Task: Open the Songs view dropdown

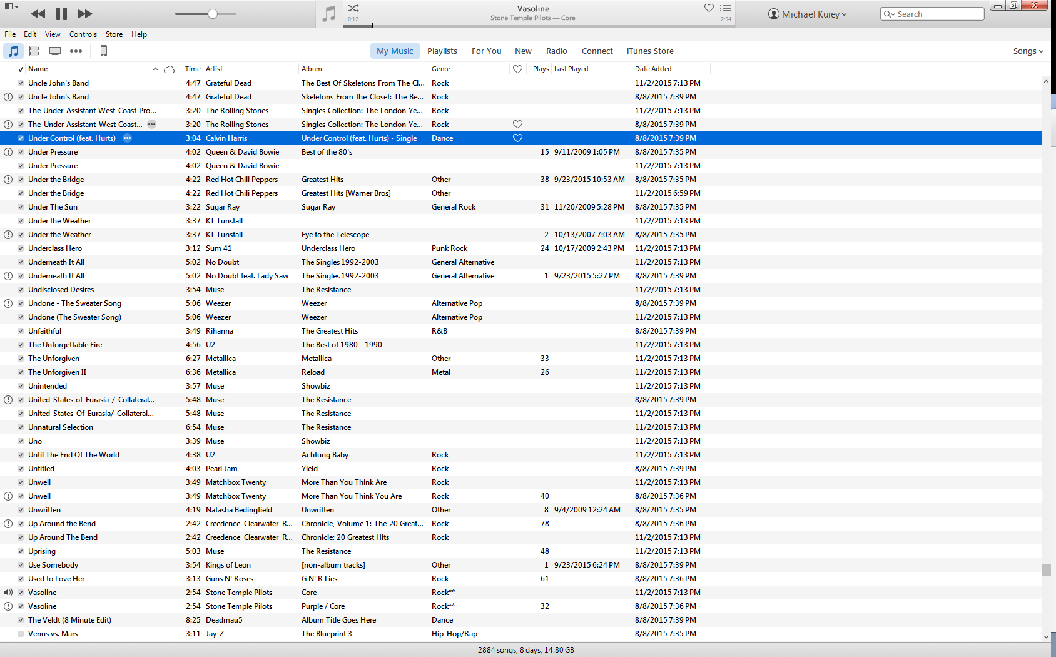Action: tap(1028, 51)
